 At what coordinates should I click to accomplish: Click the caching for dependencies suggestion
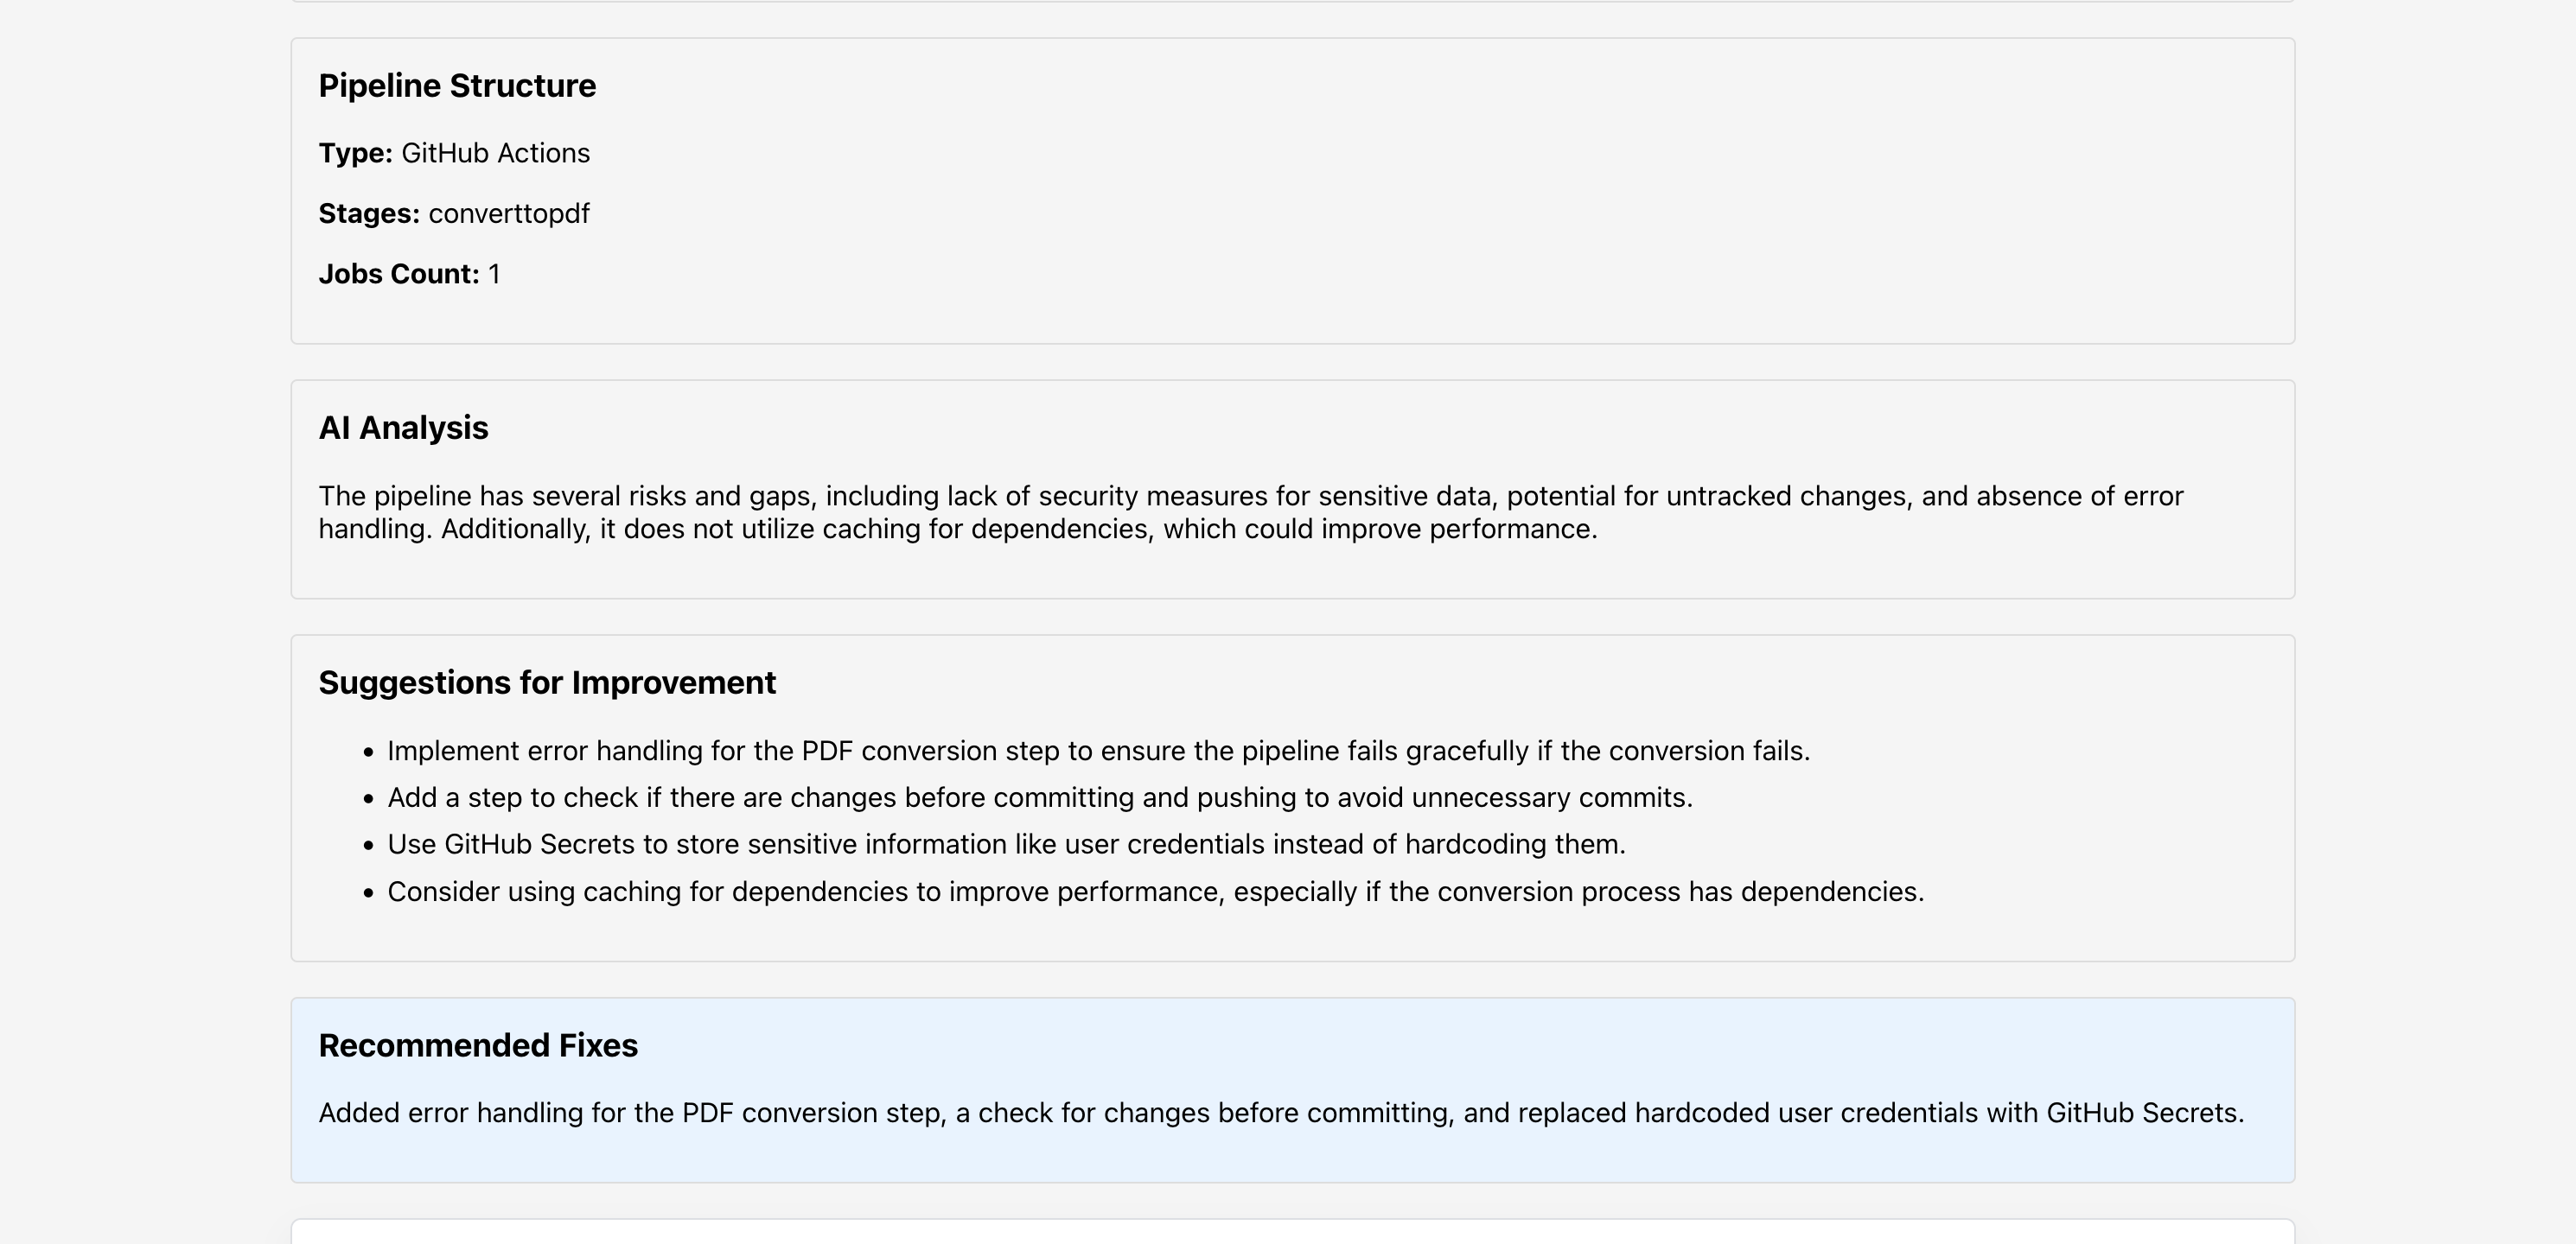click(1155, 892)
